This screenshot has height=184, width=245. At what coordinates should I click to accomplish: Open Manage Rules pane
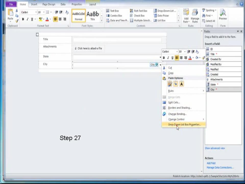195,16
